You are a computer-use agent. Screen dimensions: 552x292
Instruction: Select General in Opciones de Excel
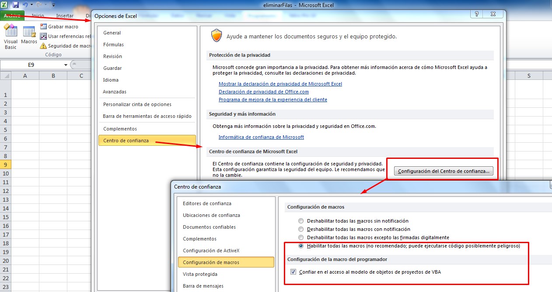tap(147, 33)
